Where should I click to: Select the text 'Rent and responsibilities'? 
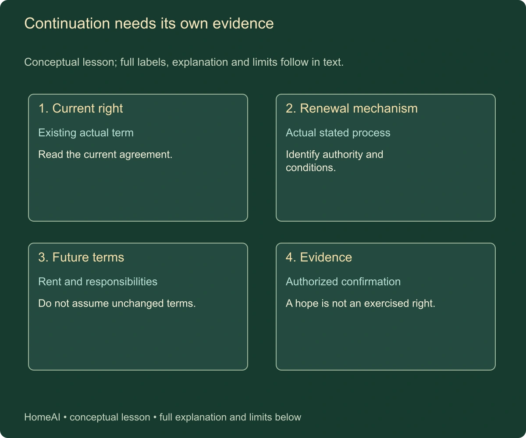[98, 282]
